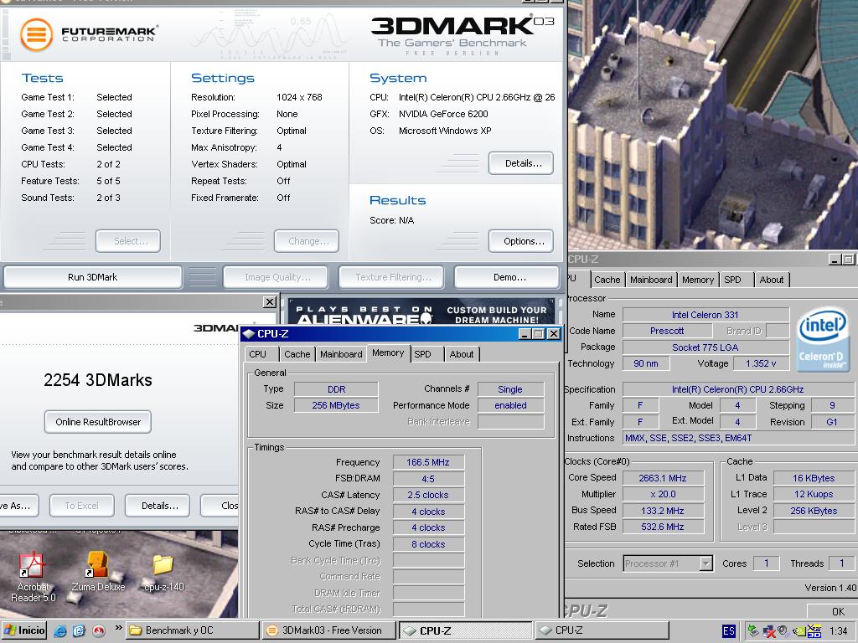Switch to Cache tab in the back CPU-Z window
This screenshot has height=643, width=858.
coord(607,280)
